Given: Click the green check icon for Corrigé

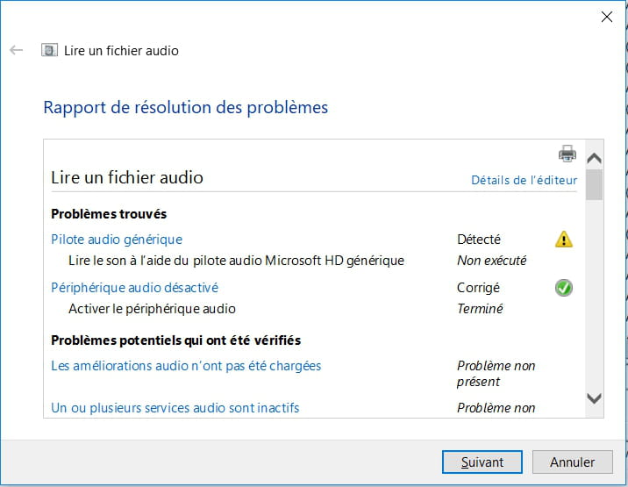Looking at the screenshot, I should [563, 287].
